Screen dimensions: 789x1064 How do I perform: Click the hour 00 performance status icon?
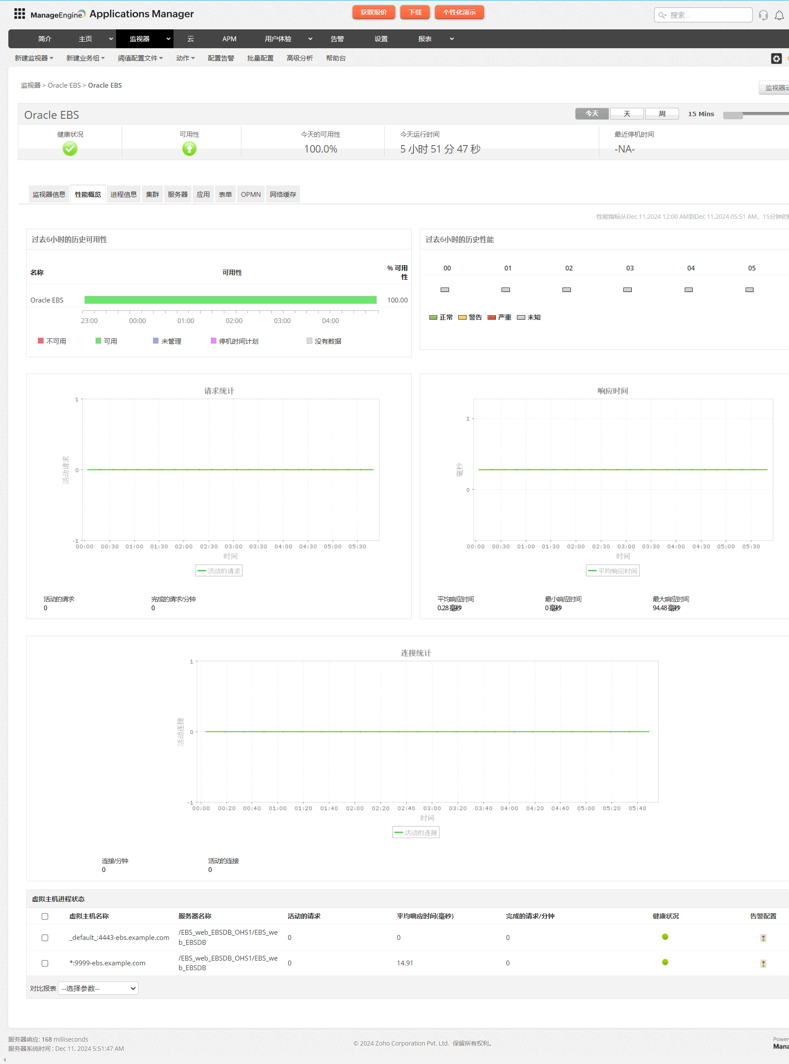tap(445, 290)
